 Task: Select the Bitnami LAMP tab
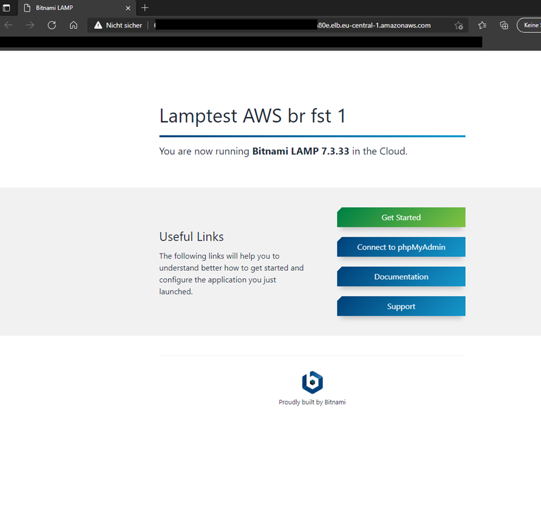pos(77,8)
